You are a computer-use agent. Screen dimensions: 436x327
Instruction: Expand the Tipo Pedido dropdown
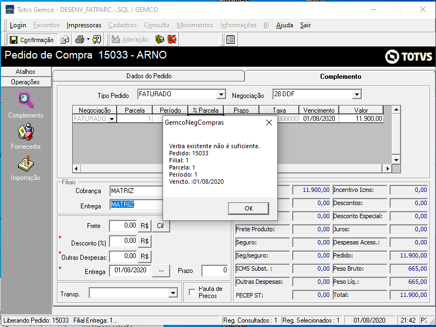(221, 95)
